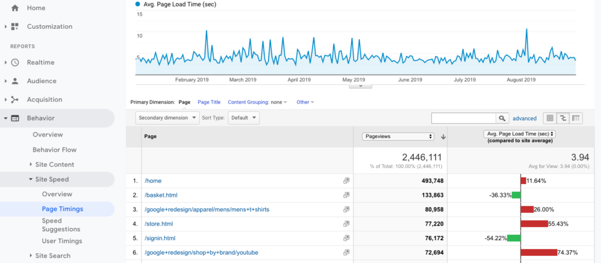This screenshot has height=263, width=601.
Task: Expand Realtime reports arrow
Action: click(5, 62)
